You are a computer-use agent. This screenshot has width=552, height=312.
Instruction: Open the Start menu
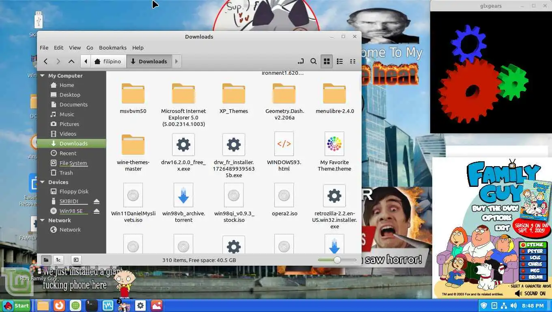[x=16, y=305]
